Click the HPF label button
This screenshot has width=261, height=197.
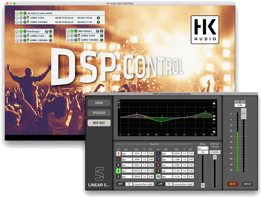point(120,184)
